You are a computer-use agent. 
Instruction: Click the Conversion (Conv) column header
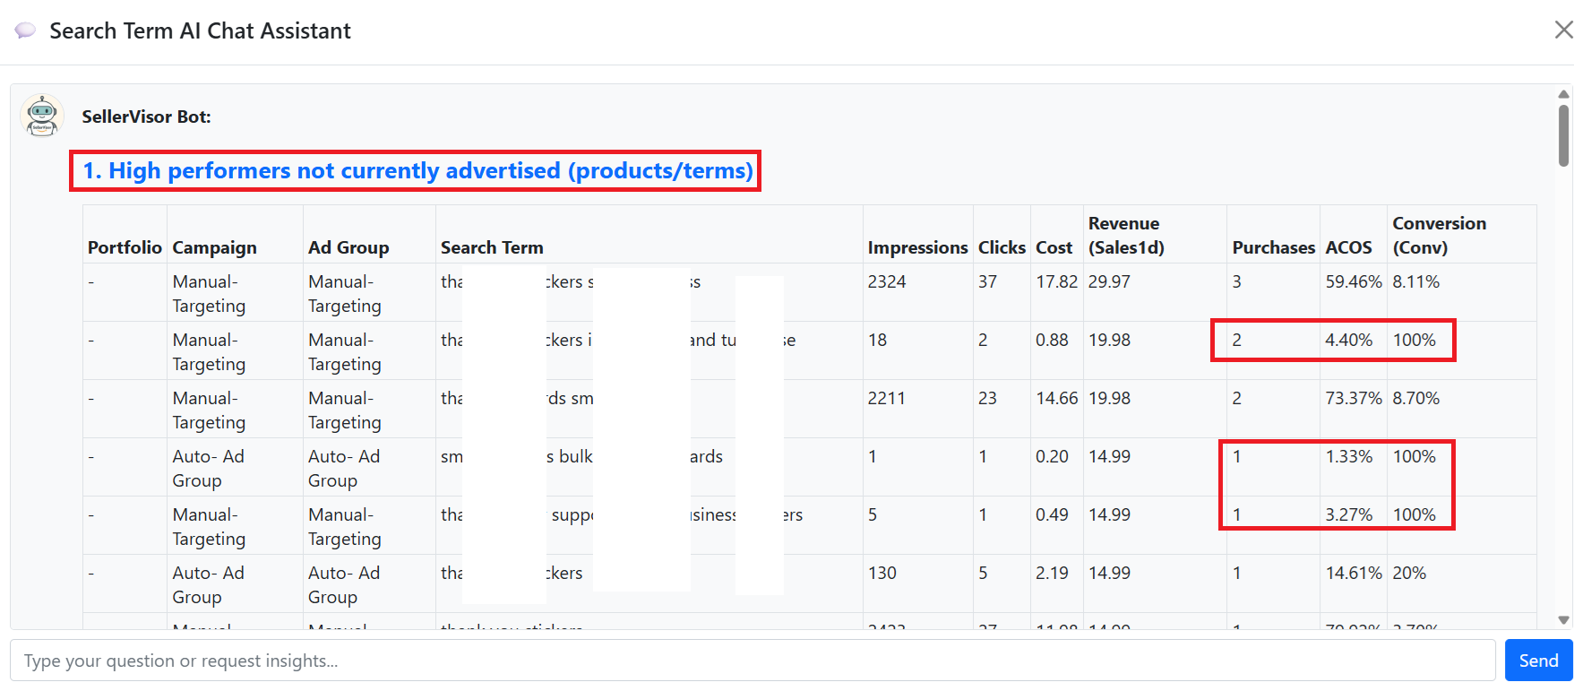[1439, 235]
